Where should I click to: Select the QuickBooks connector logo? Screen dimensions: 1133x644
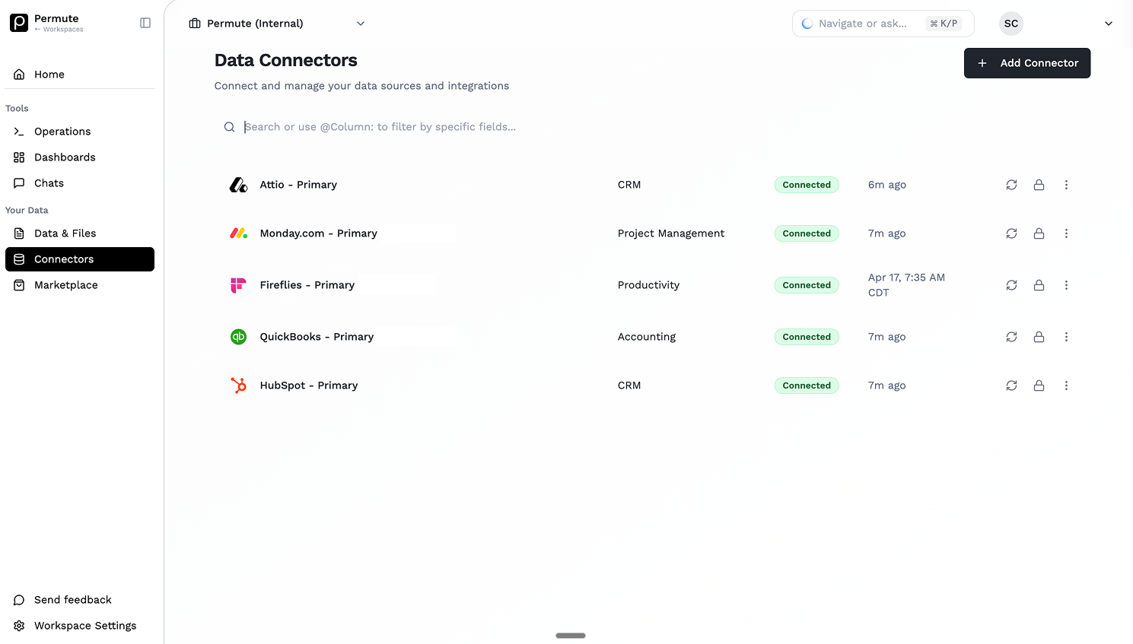coord(238,336)
